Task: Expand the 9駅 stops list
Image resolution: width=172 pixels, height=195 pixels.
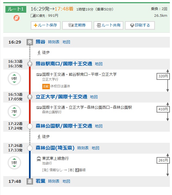Action: click(14, 79)
